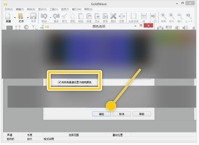Open the 显示(V) menu
Screen dimensions: 199x145
pos(42,9)
